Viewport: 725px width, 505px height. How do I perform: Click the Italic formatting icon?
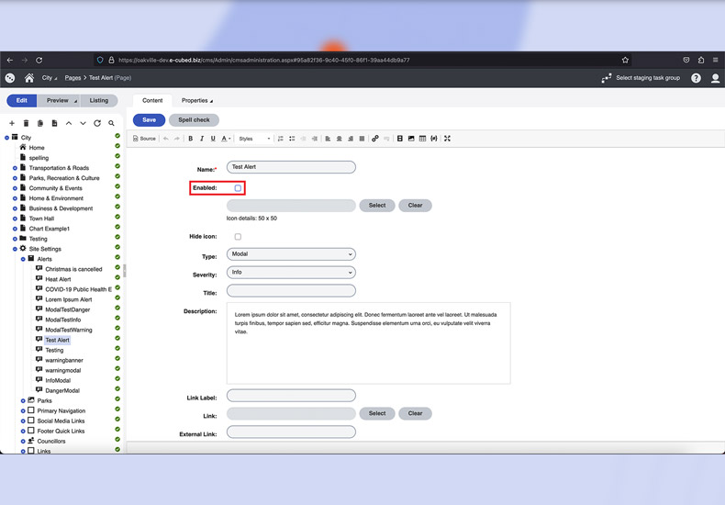click(202, 139)
